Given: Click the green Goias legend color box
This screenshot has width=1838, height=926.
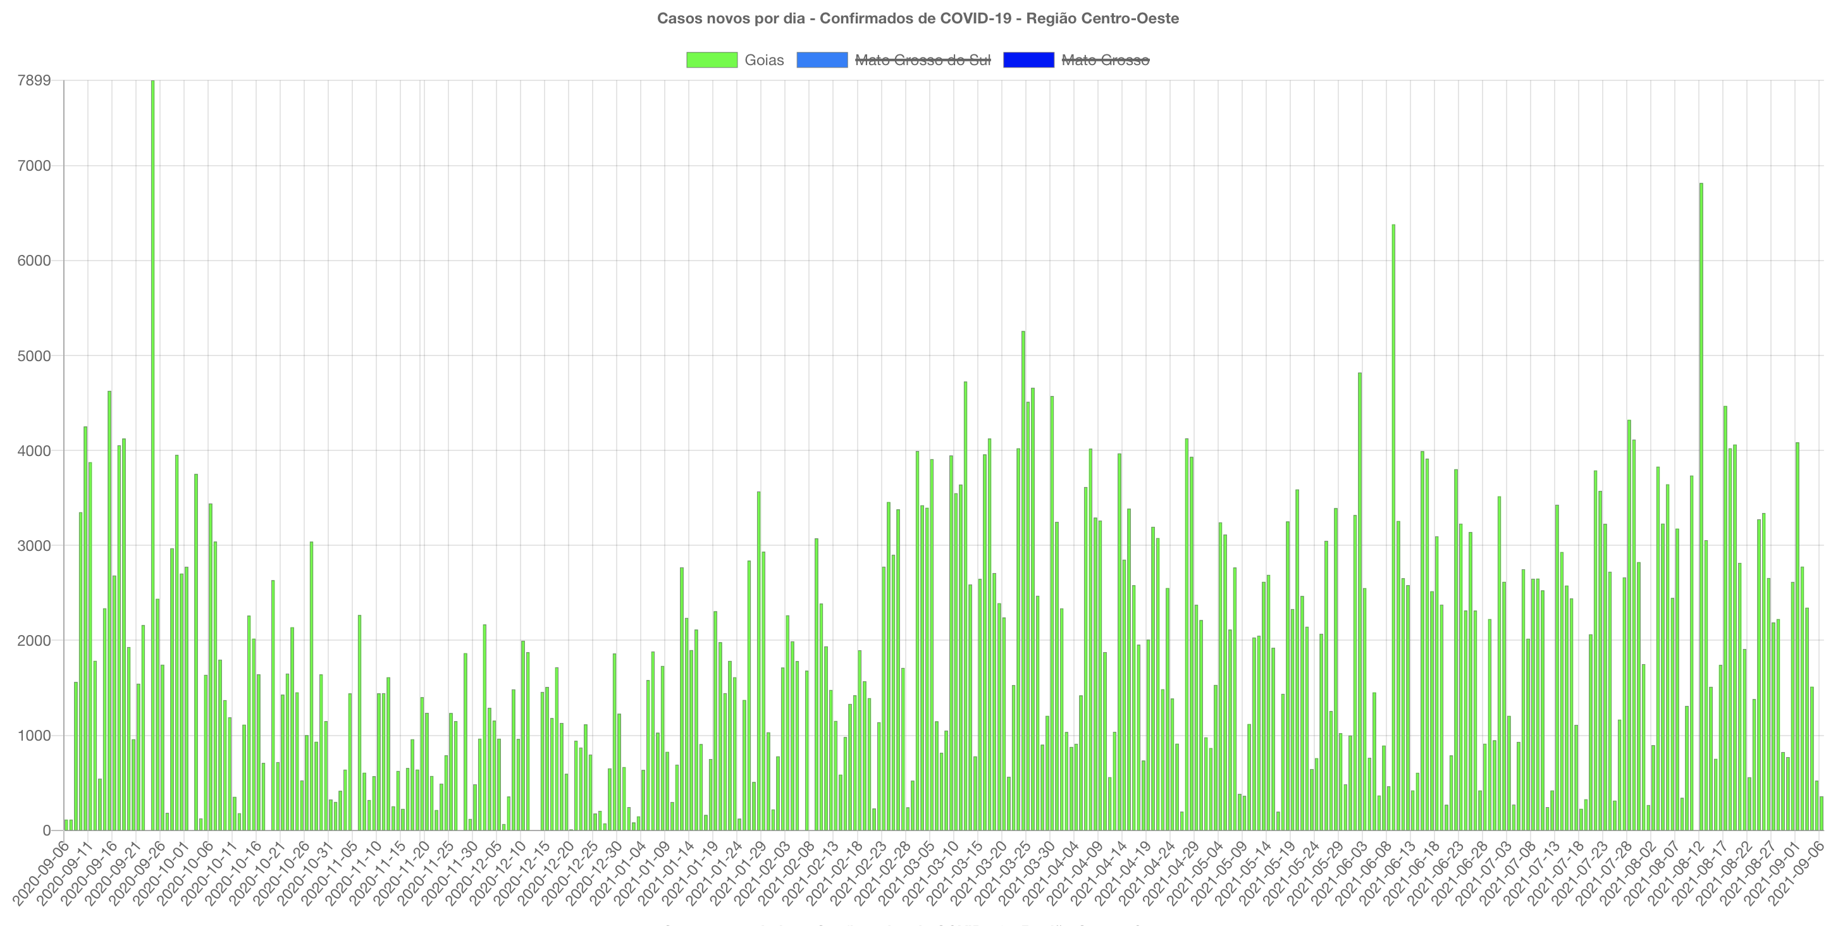Looking at the screenshot, I should (712, 60).
